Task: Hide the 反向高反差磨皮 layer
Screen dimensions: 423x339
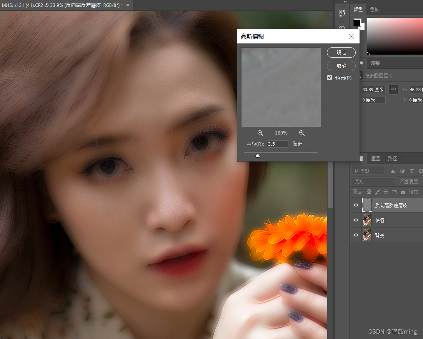Action: coord(356,205)
